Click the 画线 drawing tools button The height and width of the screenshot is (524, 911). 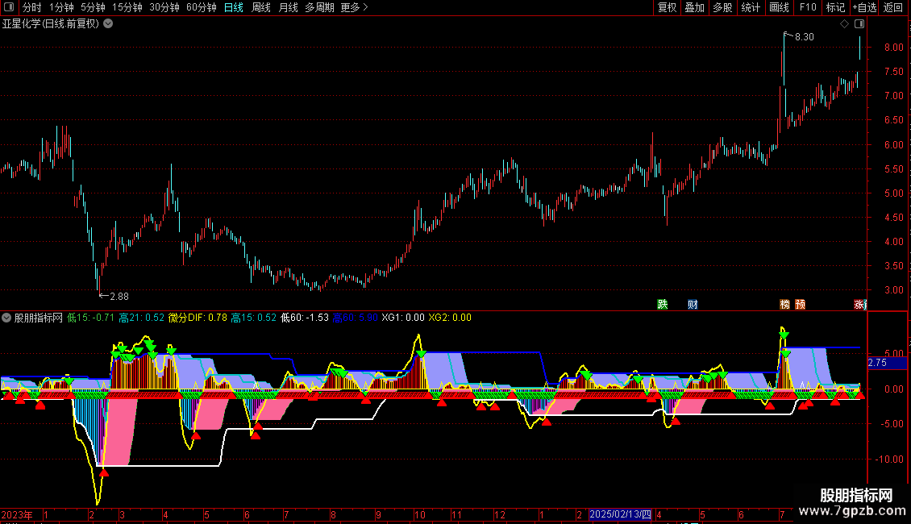point(779,7)
